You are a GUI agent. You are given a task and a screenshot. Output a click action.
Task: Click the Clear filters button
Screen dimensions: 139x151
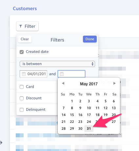coord(25,39)
